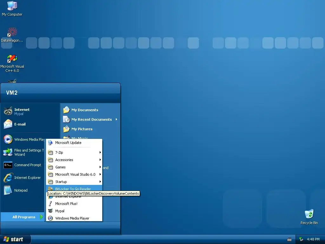
Task: Expand the 7-Zip submenu arrow
Action: click(x=100, y=152)
